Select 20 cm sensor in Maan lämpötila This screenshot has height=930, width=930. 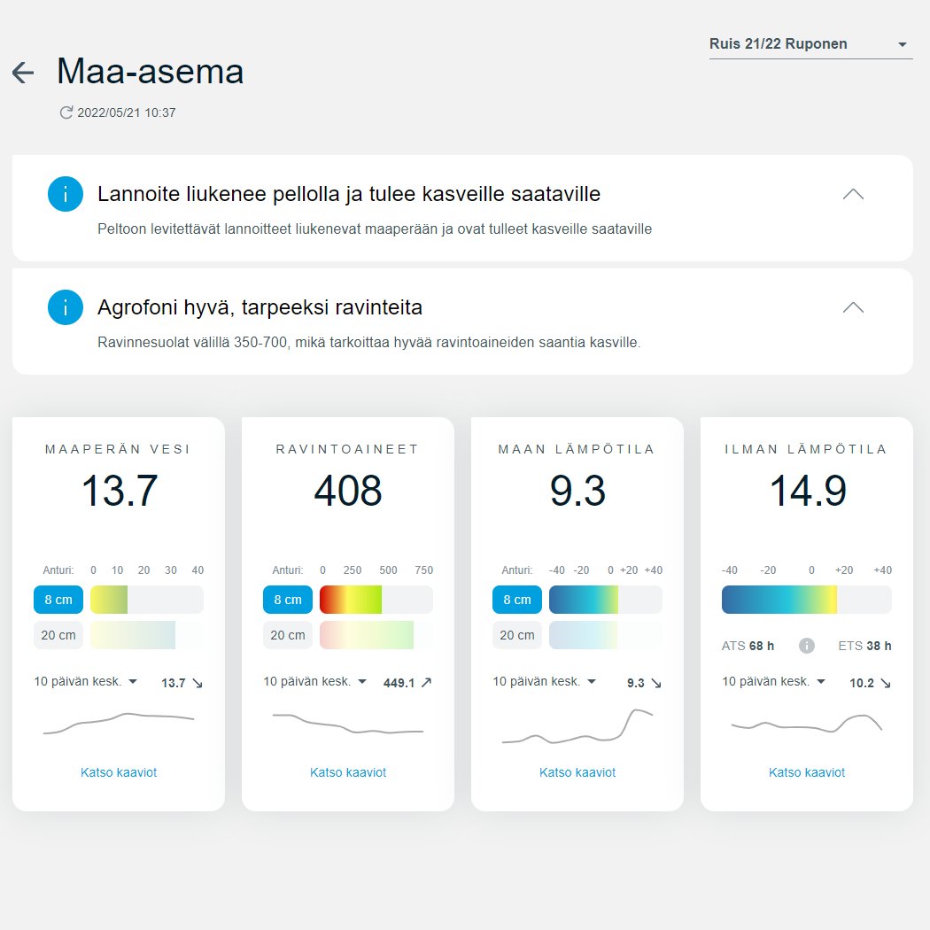tap(517, 635)
